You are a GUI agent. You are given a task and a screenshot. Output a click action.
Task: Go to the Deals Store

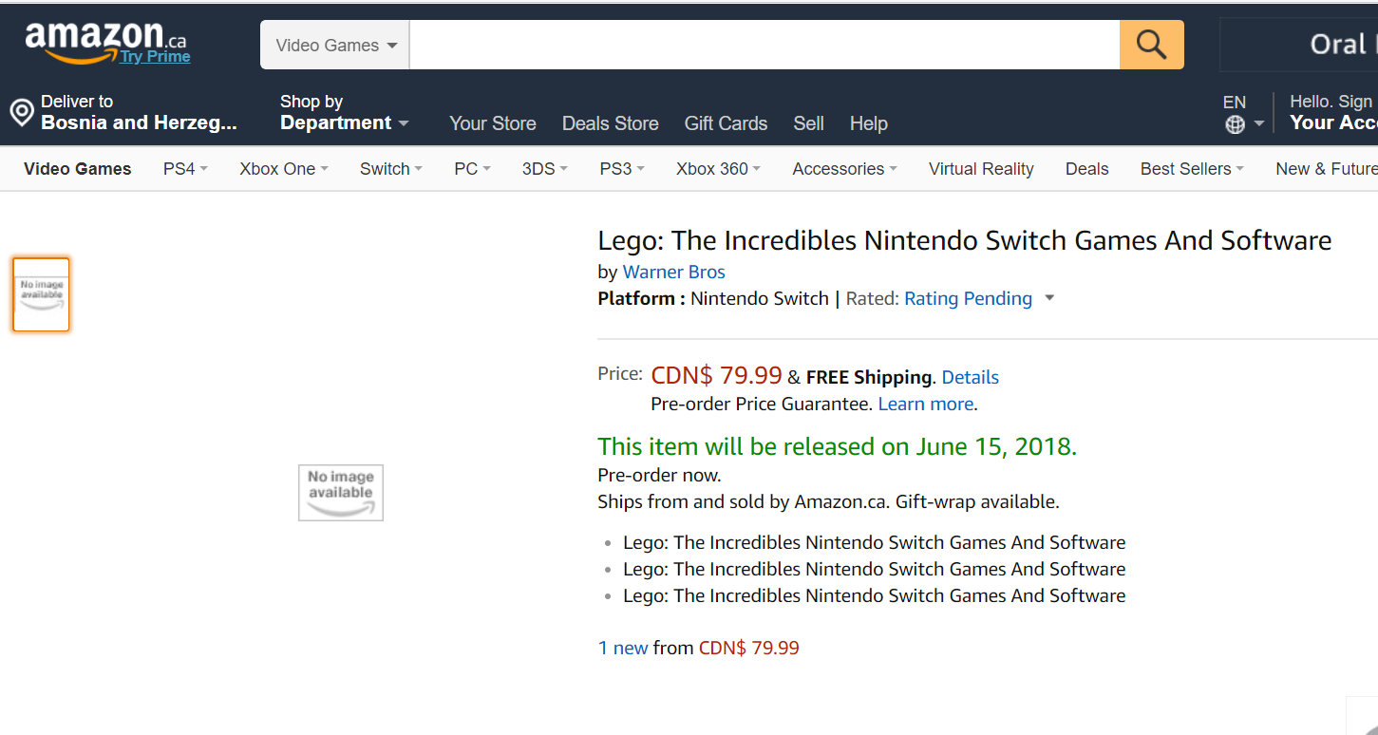(x=610, y=123)
